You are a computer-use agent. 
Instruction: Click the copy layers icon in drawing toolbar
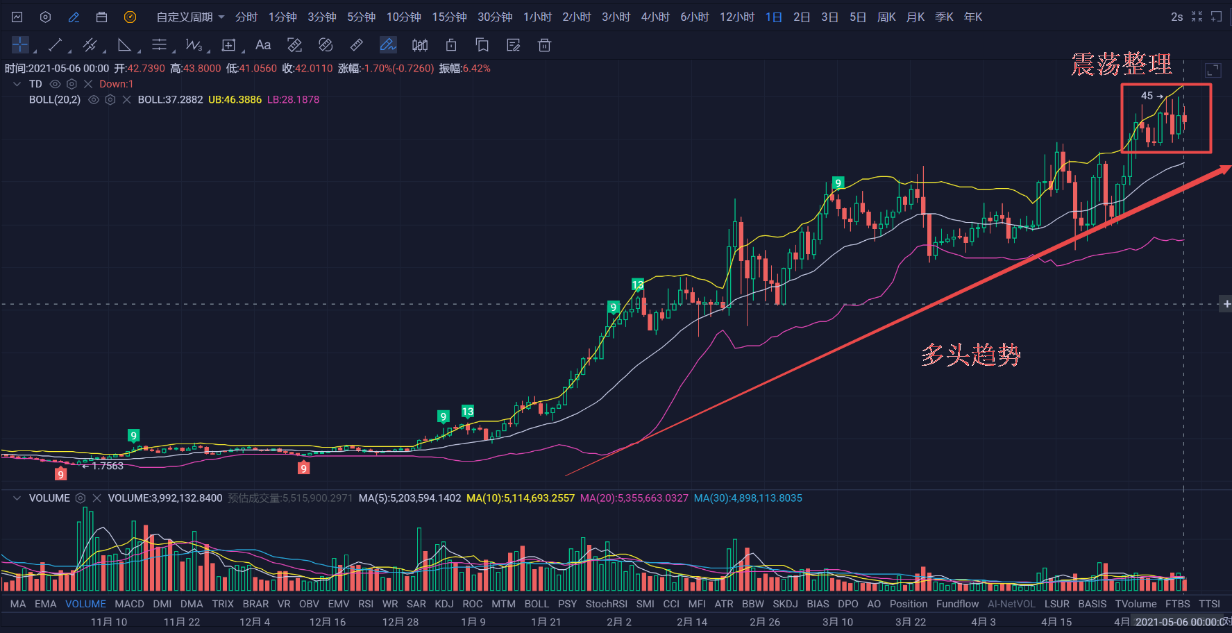(x=482, y=45)
